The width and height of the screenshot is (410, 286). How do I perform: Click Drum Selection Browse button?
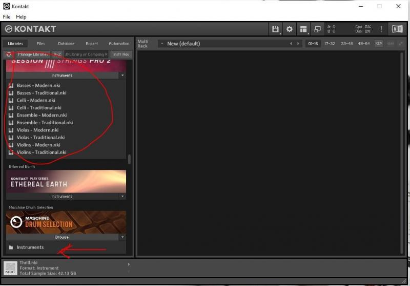tap(62, 237)
